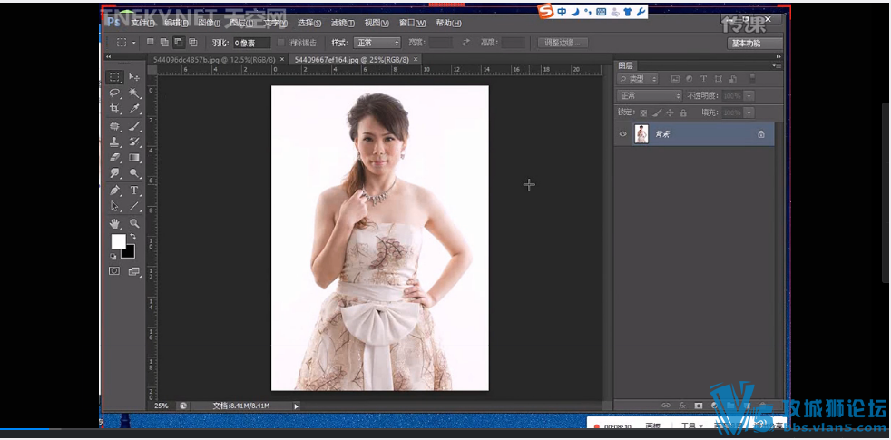Filter layers by adjustment layer icon
Screen dimensions: 891x440
point(690,79)
